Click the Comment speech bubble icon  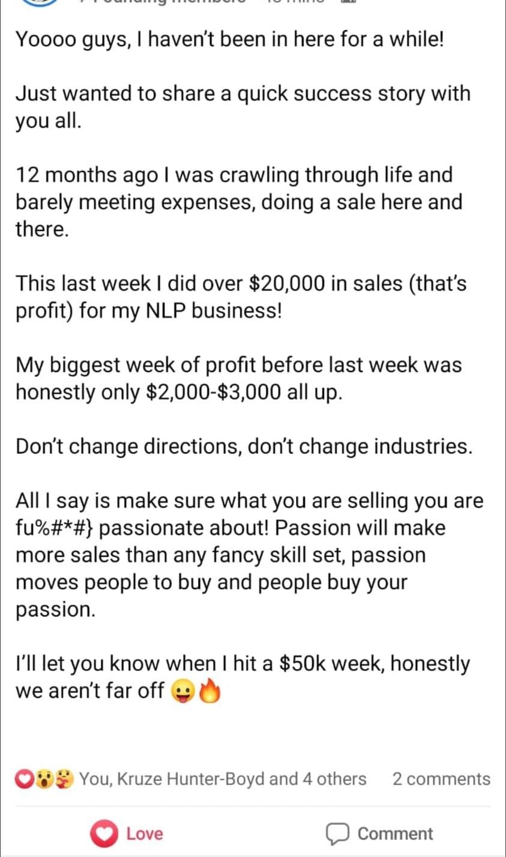click(338, 834)
